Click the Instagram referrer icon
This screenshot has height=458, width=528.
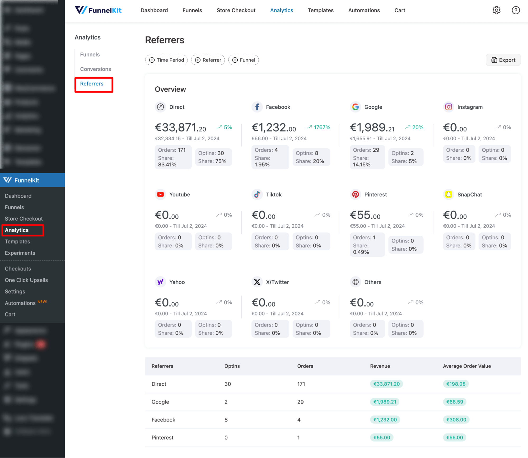pos(448,107)
